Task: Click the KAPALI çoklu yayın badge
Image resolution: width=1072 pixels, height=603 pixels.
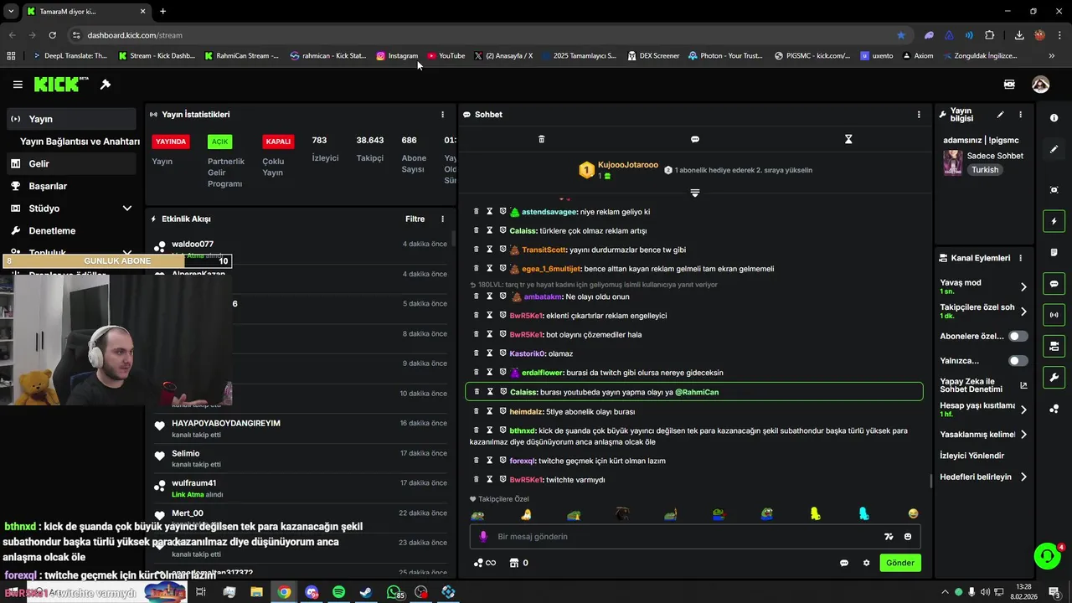Action: [278, 142]
